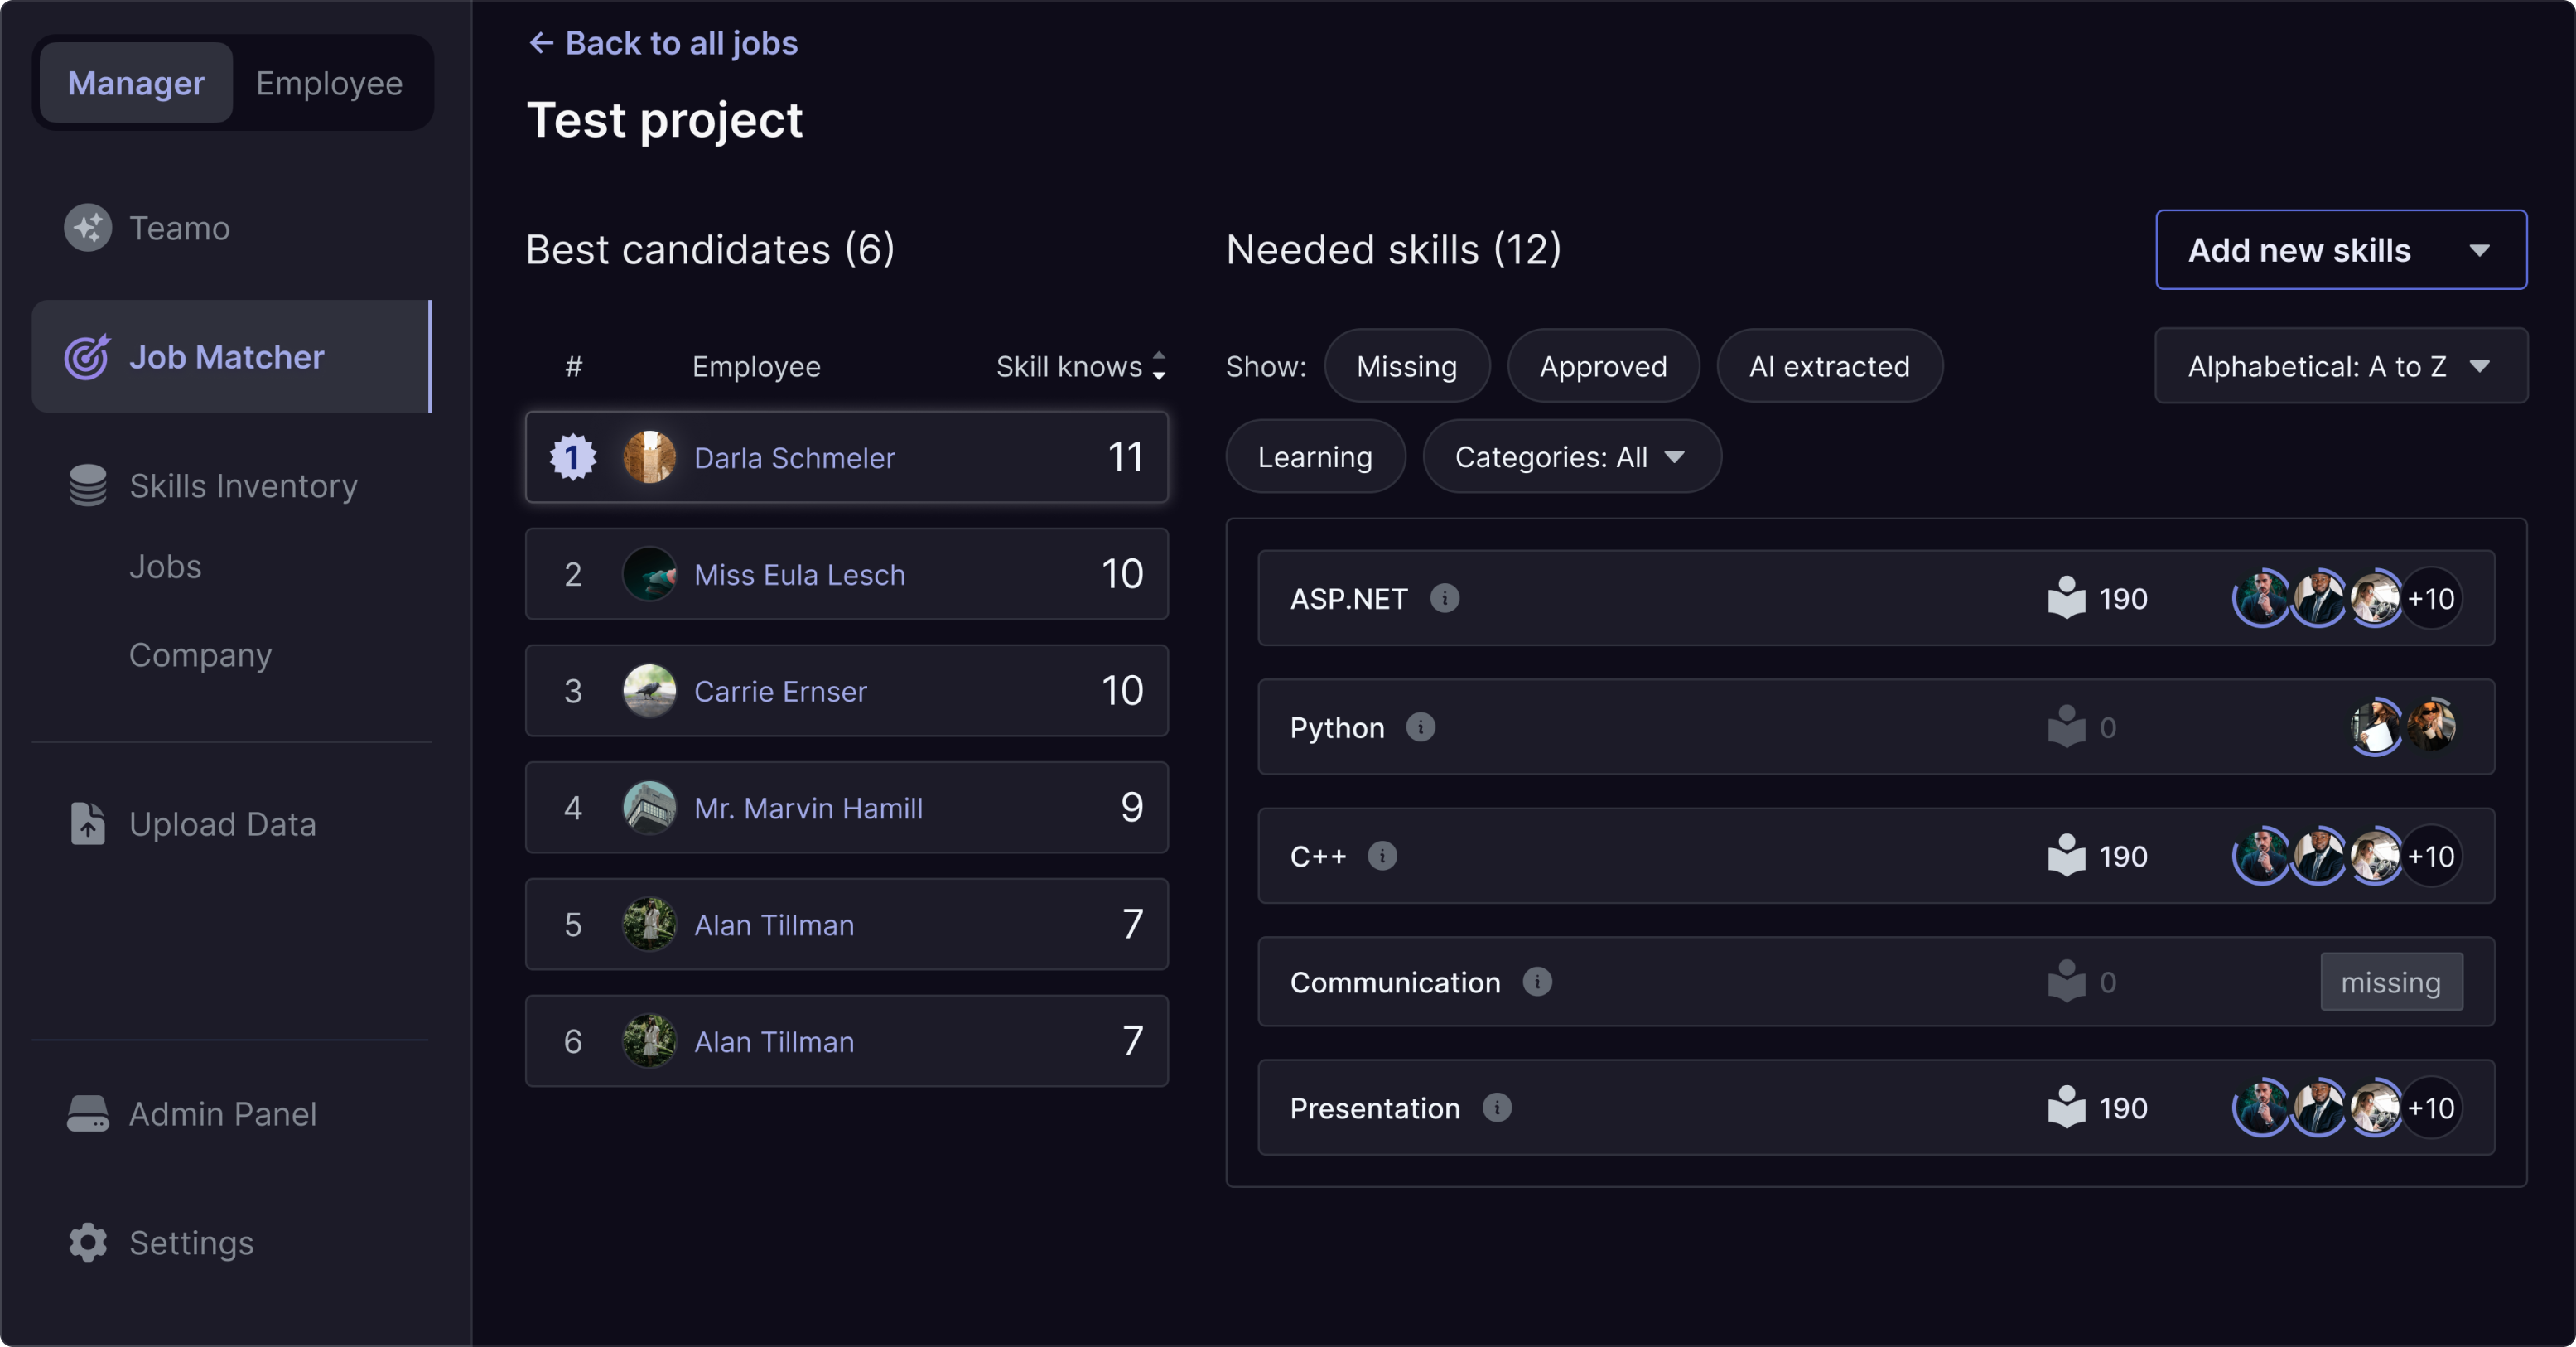Click info icon next to C++

click(1382, 856)
